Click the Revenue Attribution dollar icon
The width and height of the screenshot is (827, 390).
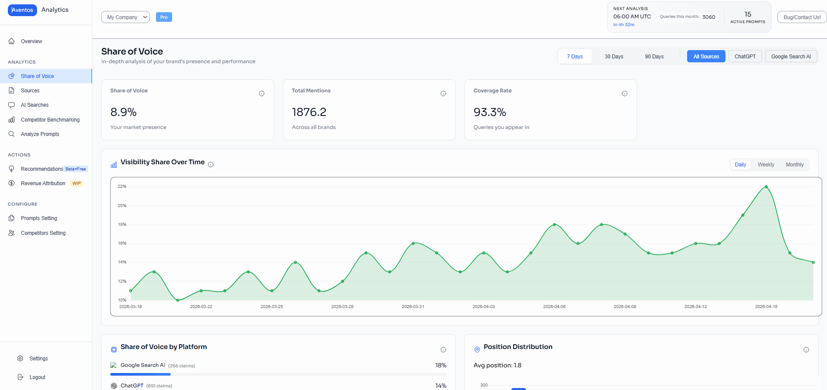[x=12, y=183]
